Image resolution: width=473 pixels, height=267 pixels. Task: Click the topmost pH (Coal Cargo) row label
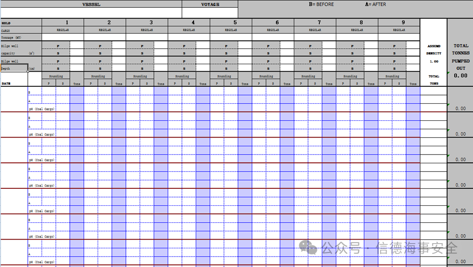tap(42, 109)
